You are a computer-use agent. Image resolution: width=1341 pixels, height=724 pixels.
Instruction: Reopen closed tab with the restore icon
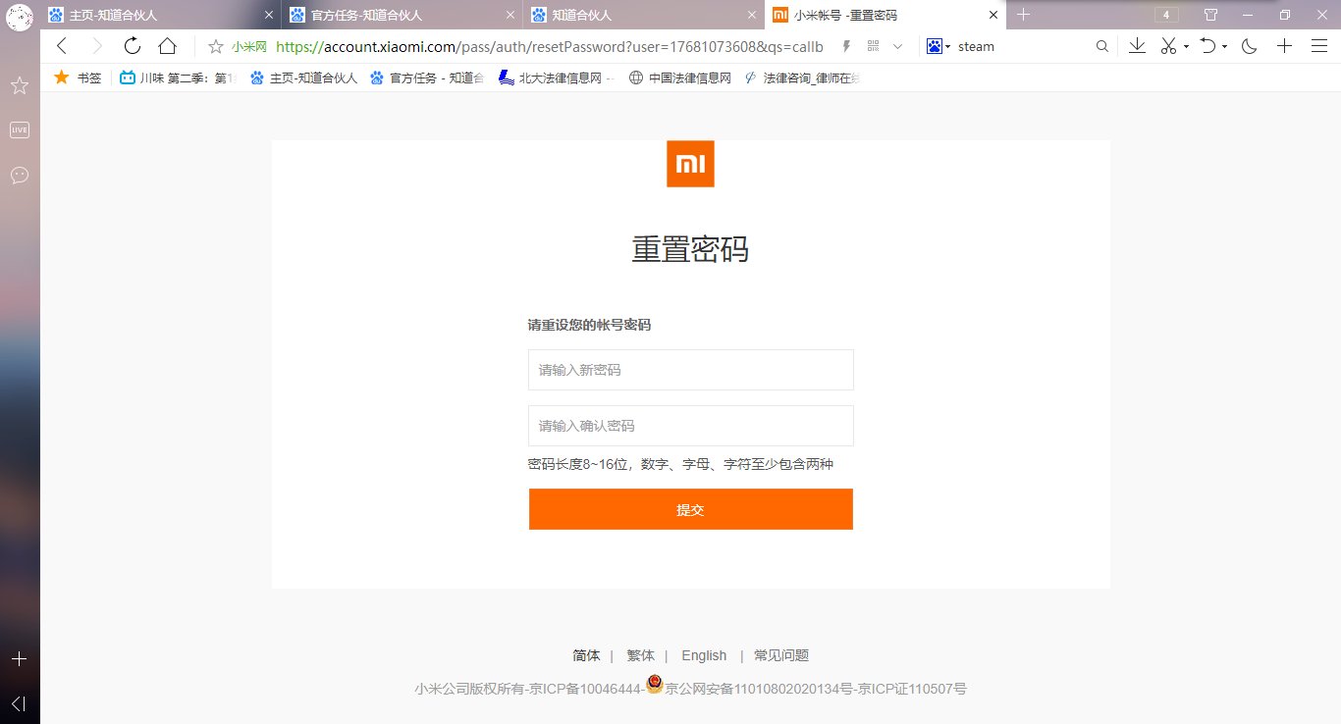[x=1206, y=45]
